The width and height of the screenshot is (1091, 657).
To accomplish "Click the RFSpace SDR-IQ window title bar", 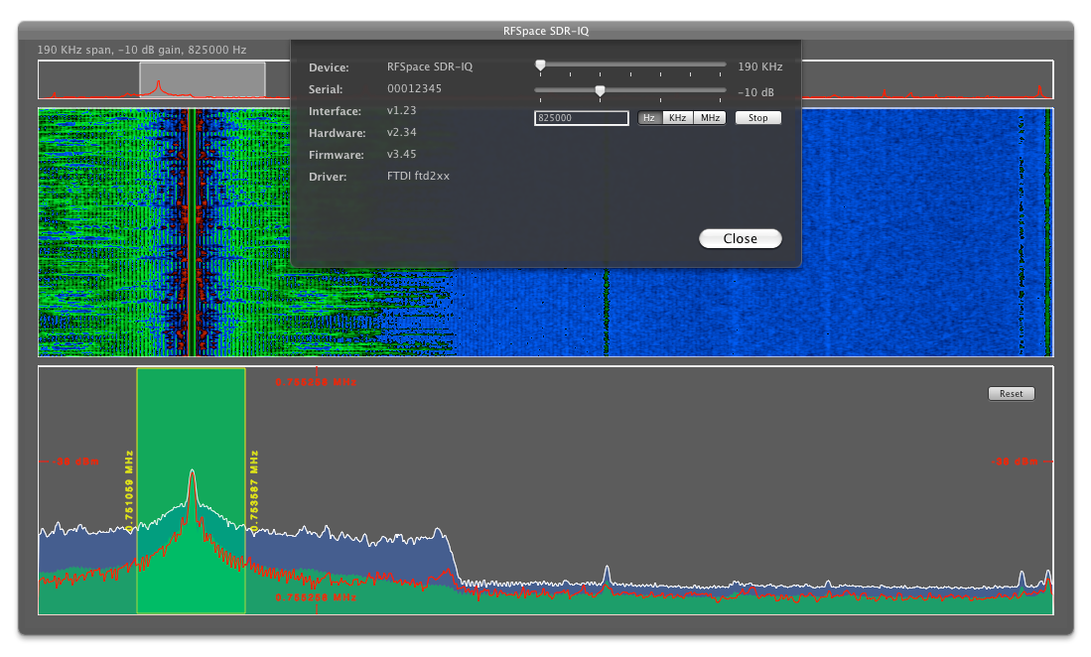I will click(x=545, y=31).
